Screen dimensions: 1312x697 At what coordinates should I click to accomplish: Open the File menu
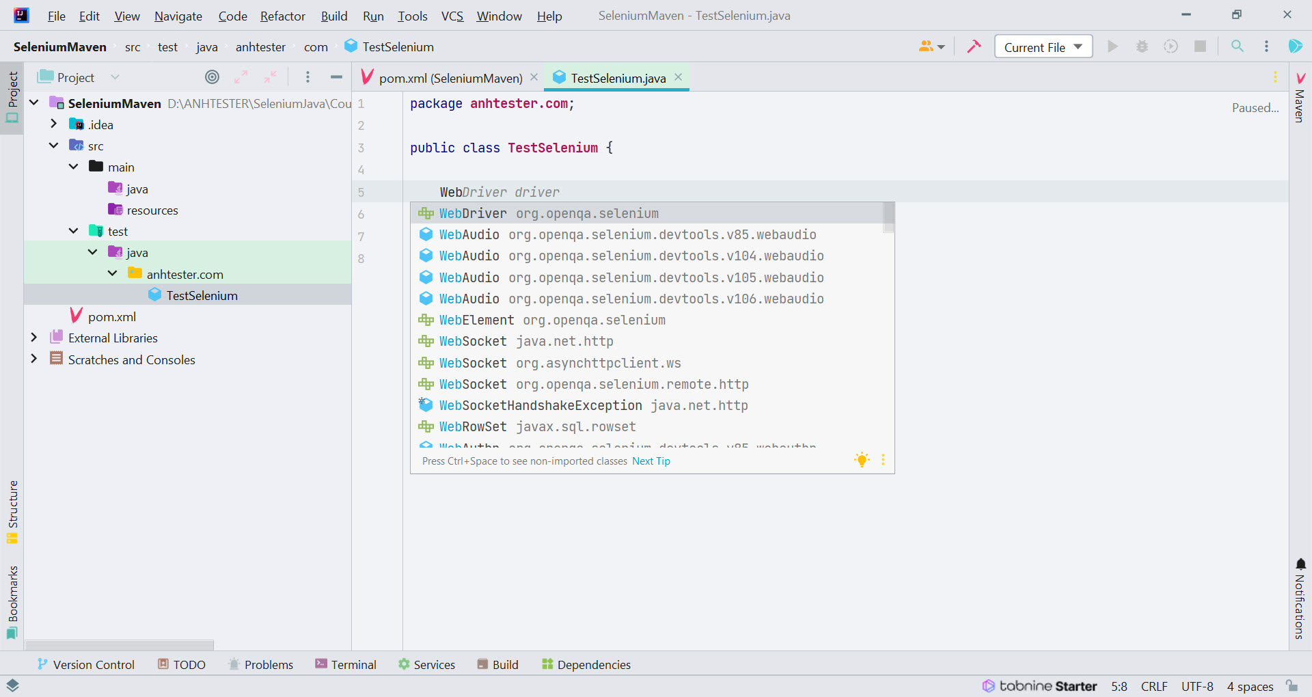56,16
